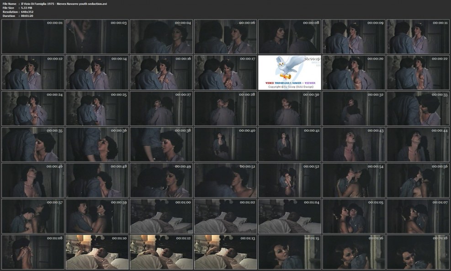Open the bedroom frame at 00:01:00
The height and width of the screenshot is (271, 451).
click(x=161, y=216)
